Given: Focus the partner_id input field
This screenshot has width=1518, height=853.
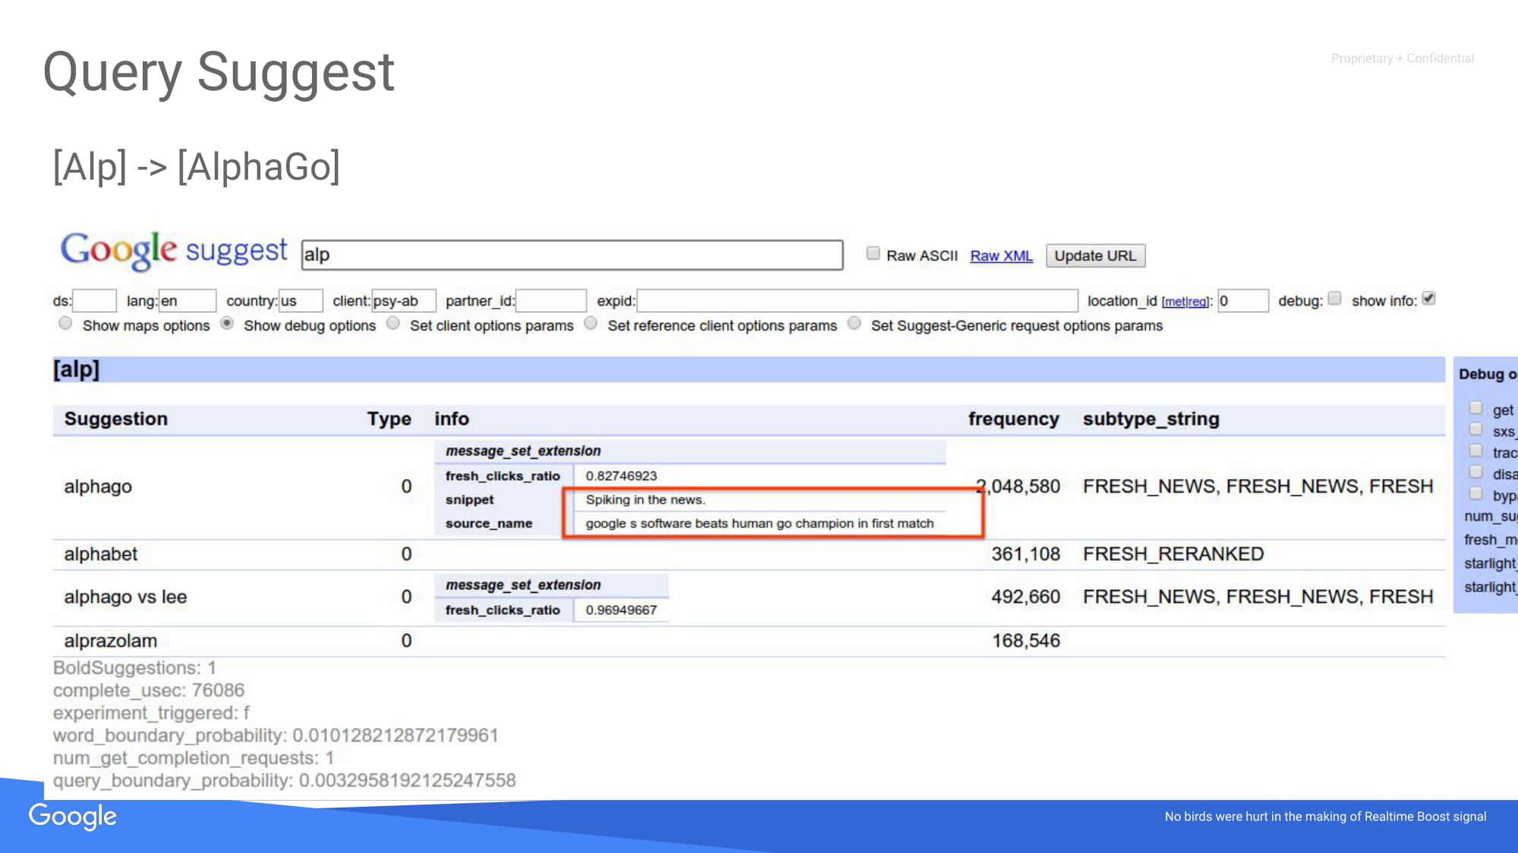Looking at the screenshot, I should click(551, 301).
